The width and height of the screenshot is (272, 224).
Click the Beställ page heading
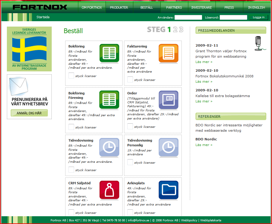73,31
